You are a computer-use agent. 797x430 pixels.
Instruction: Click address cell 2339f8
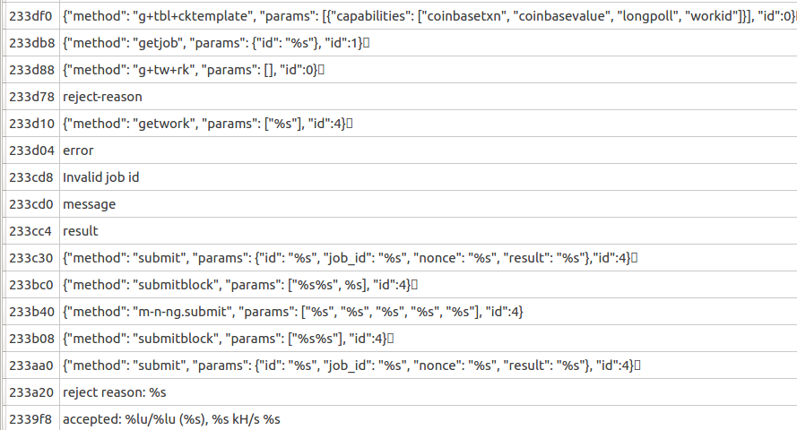click(31, 420)
